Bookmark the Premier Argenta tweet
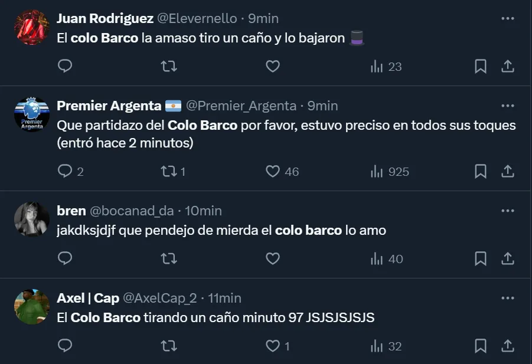 [x=481, y=171]
